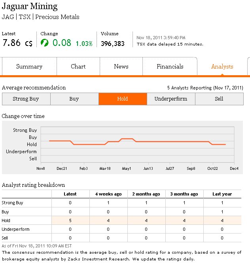The image size is (250, 266).
Task: Click the May1 label on chart axis
Action: coord(127,168)
